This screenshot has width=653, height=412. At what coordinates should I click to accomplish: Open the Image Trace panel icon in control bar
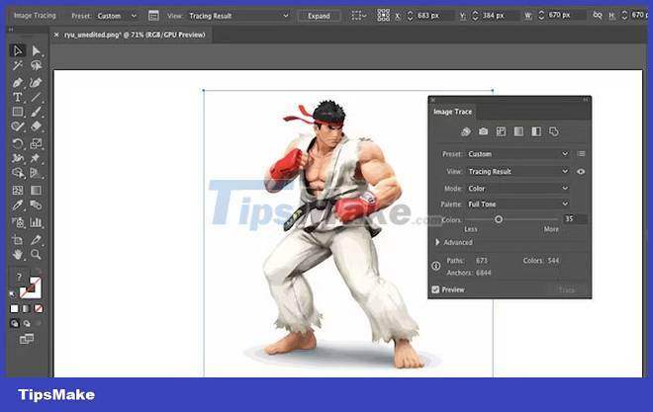(153, 16)
